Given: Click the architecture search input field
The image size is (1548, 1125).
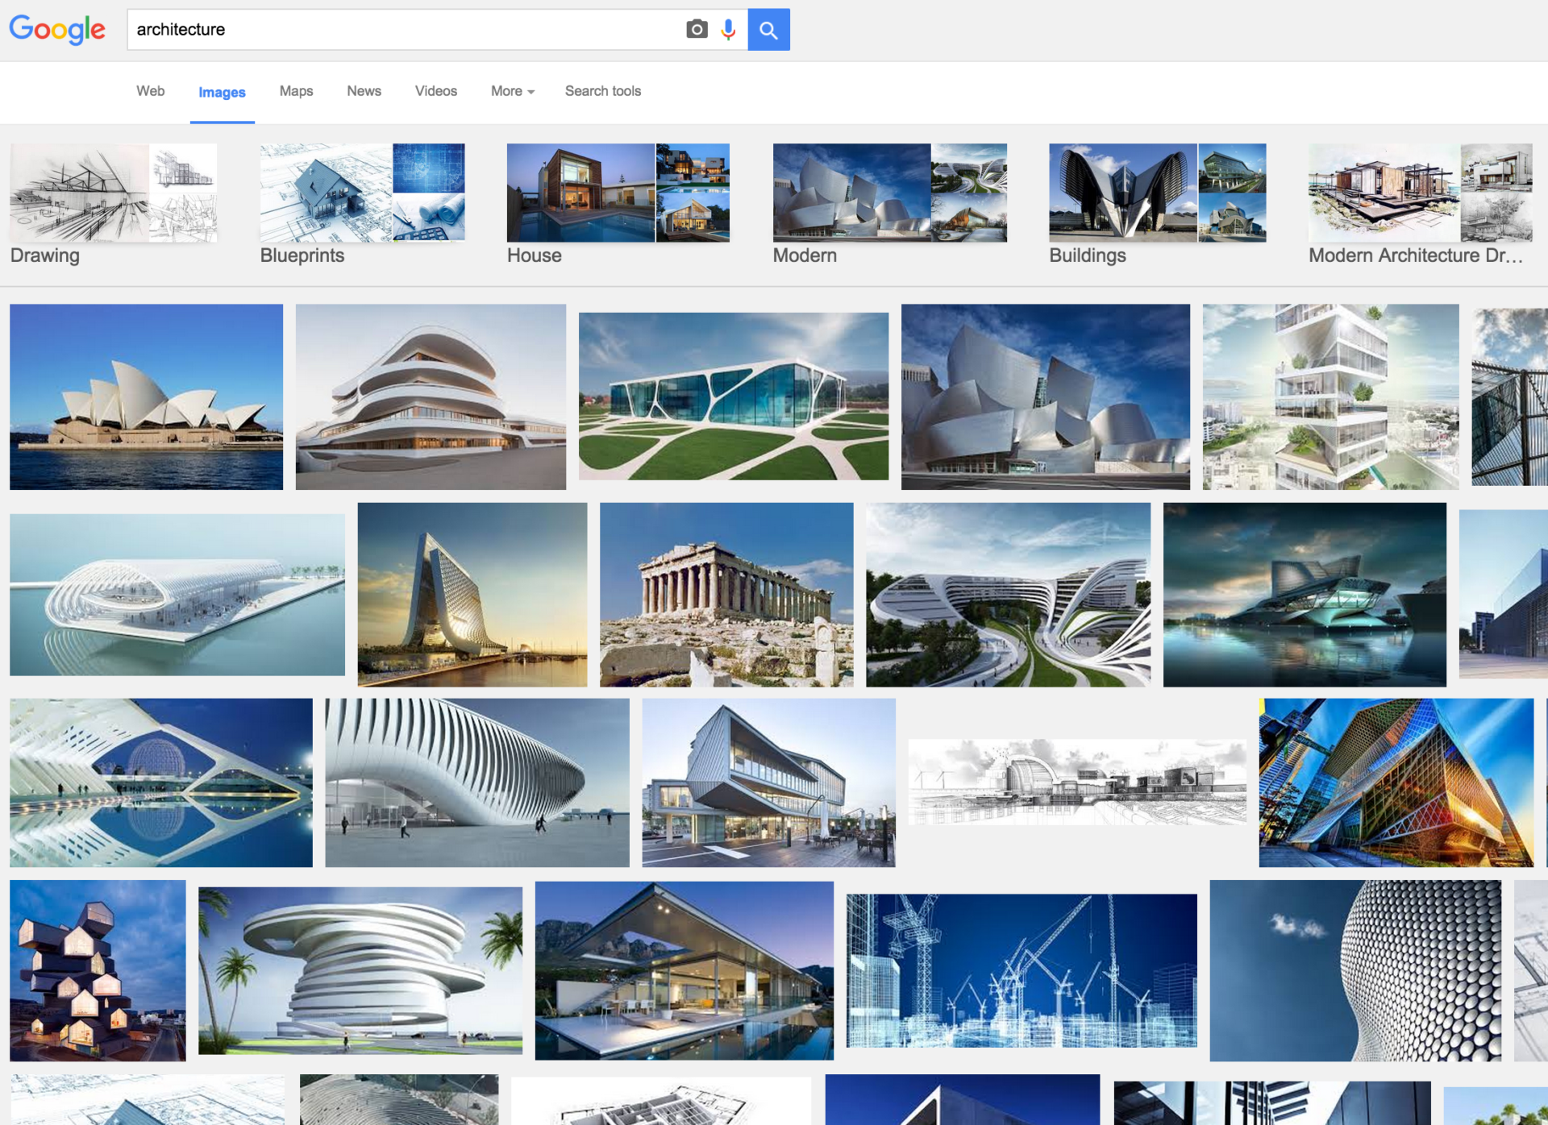Looking at the screenshot, I should click(403, 30).
